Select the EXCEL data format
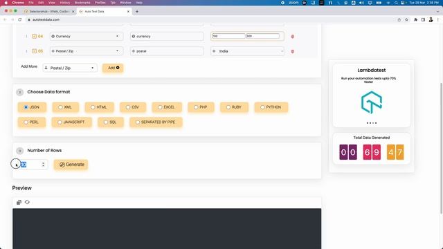The image size is (443, 249). (x=167, y=107)
